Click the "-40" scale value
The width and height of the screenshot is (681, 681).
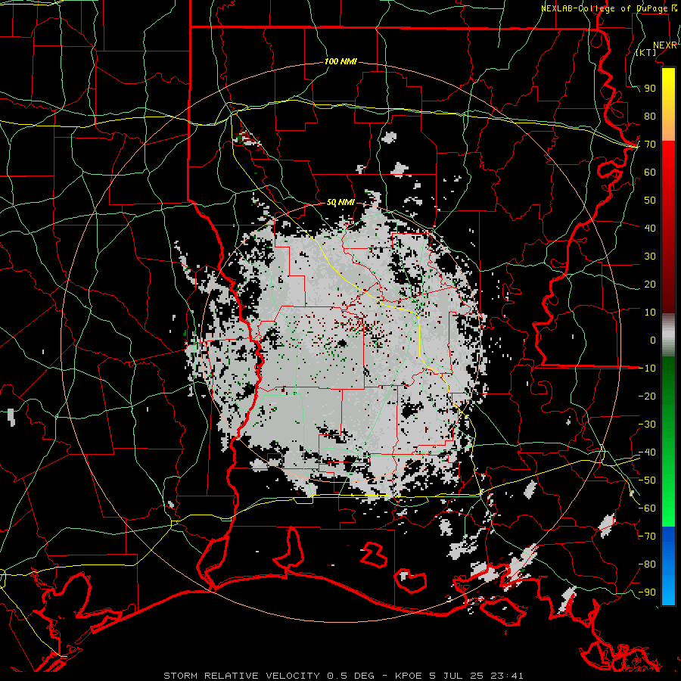pos(647,452)
